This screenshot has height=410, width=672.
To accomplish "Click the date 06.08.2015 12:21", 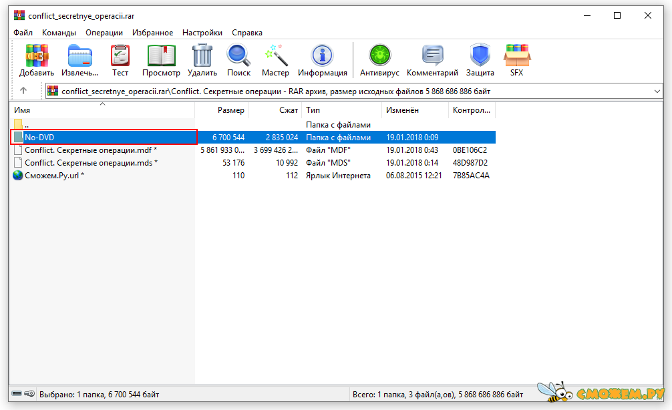I will pos(413,175).
